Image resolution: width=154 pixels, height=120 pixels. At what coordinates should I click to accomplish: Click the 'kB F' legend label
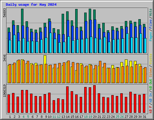click(x=151, y=109)
